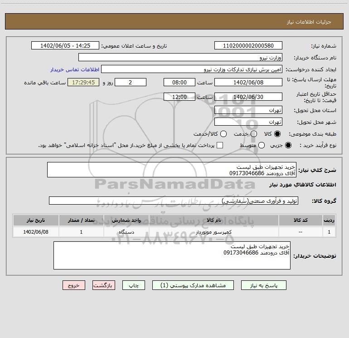Select the متوسط purchase type radio
The image size is (349, 338).
click(262, 145)
